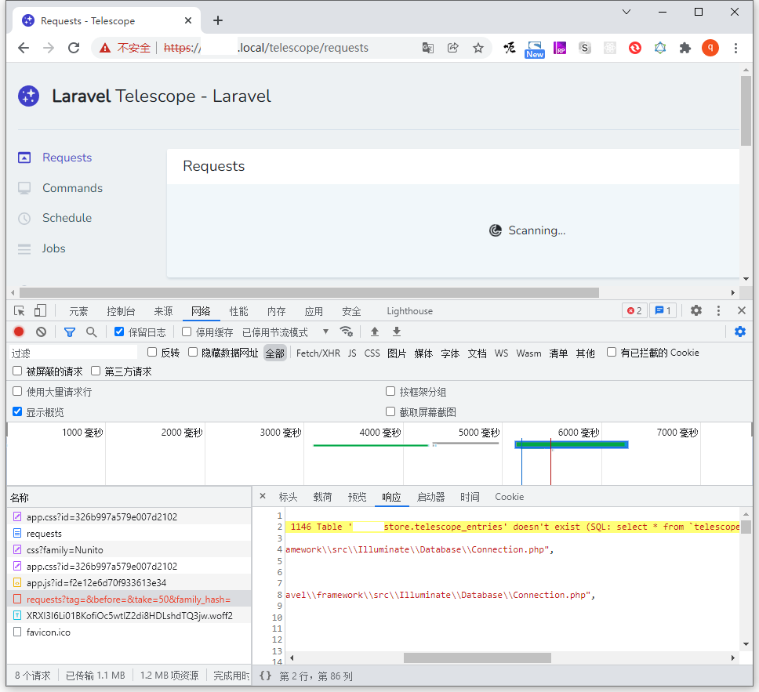Enable the 停用缓存 checkbox
The image size is (759, 692).
pyautogui.click(x=187, y=332)
